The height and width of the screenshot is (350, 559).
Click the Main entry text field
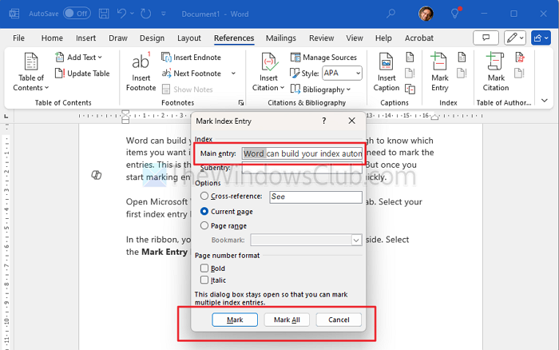302,153
